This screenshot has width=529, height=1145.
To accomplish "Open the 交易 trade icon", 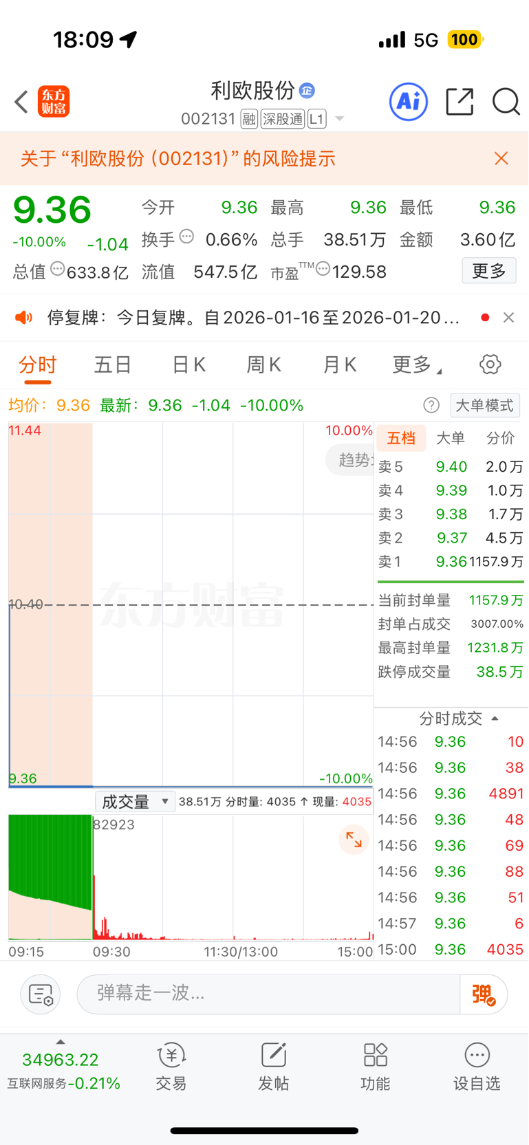I will tap(171, 1067).
